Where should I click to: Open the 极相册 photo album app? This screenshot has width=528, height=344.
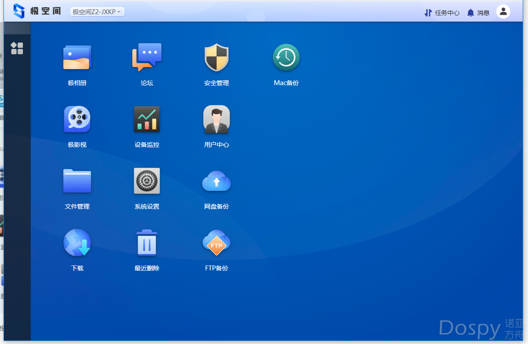77,58
